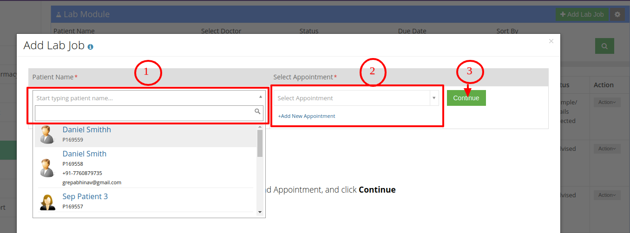The image size is (630, 233).
Task: Click the settings gear icon in Lab Module header
Action: (617, 14)
